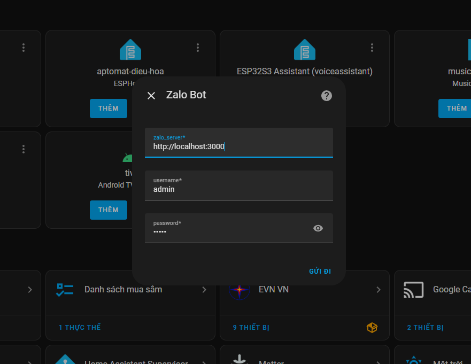Click the Mặt trời sun icon

click(x=414, y=360)
